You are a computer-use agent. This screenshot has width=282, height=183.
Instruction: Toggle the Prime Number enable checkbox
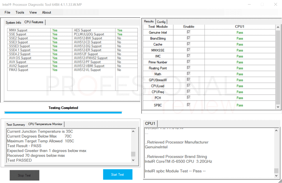tap(189, 62)
